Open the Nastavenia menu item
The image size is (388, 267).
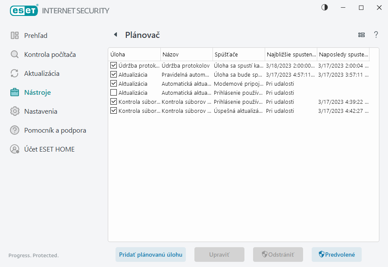point(41,112)
